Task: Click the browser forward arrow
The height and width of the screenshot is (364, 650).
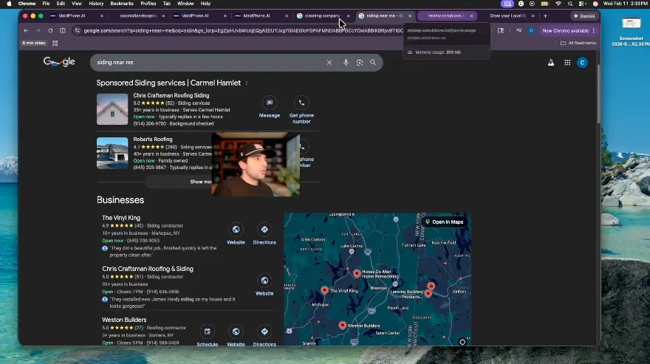Action: click(x=38, y=31)
